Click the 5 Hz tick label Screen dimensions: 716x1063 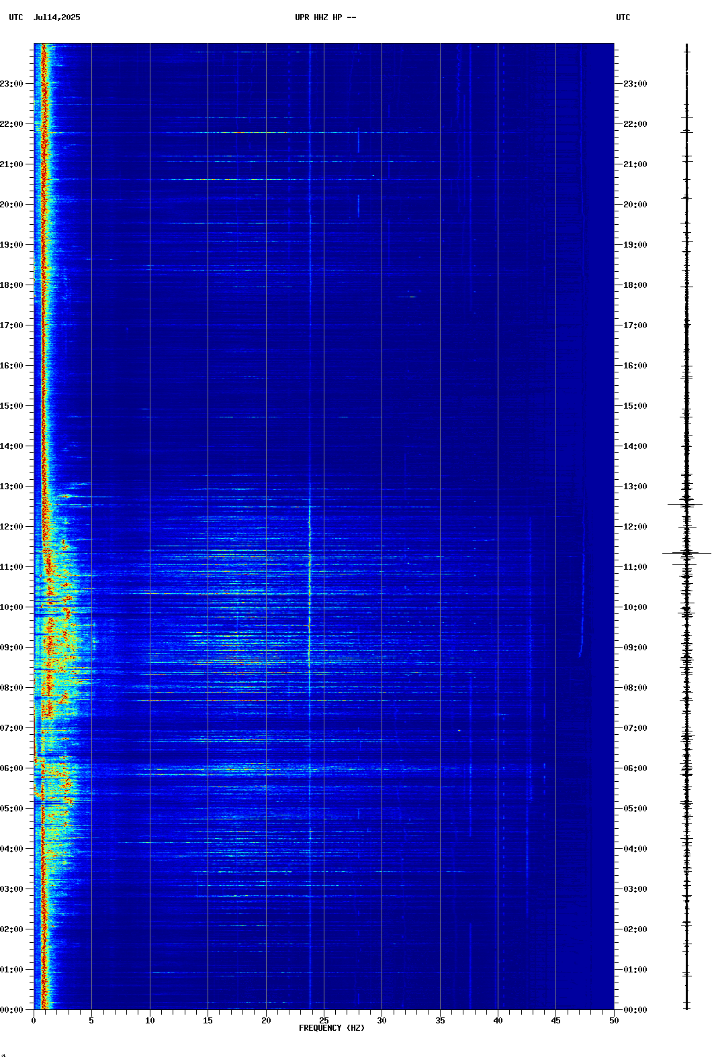(x=91, y=1021)
